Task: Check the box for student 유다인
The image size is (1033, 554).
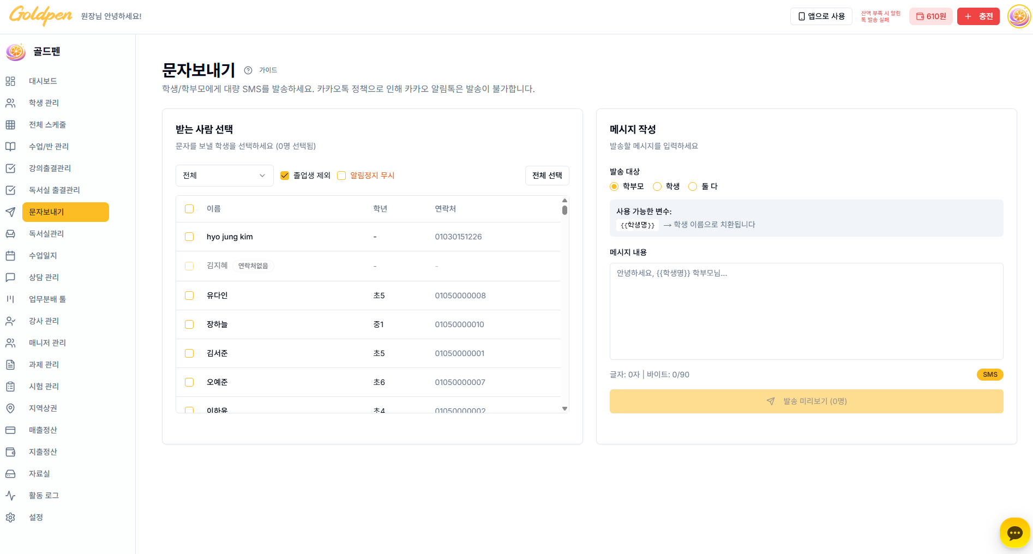Action: point(189,296)
